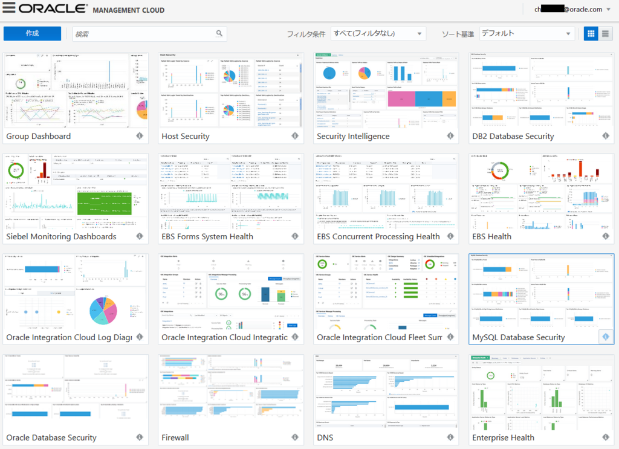The image size is (619, 449).
Task: Open the Host Security thumbnail
Action: [231, 91]
